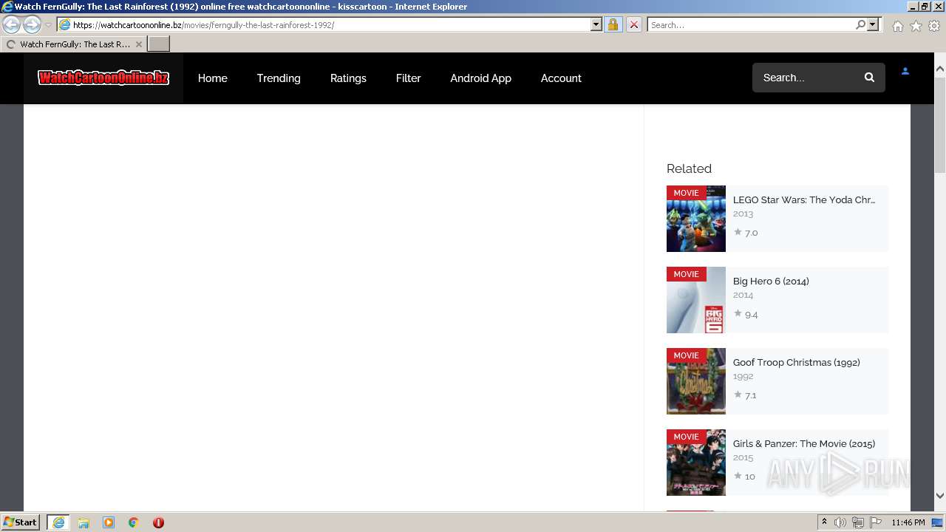Click the white site search magnifier icon
The height and width of the screenshot is (532, 946).
coord(869,78)
